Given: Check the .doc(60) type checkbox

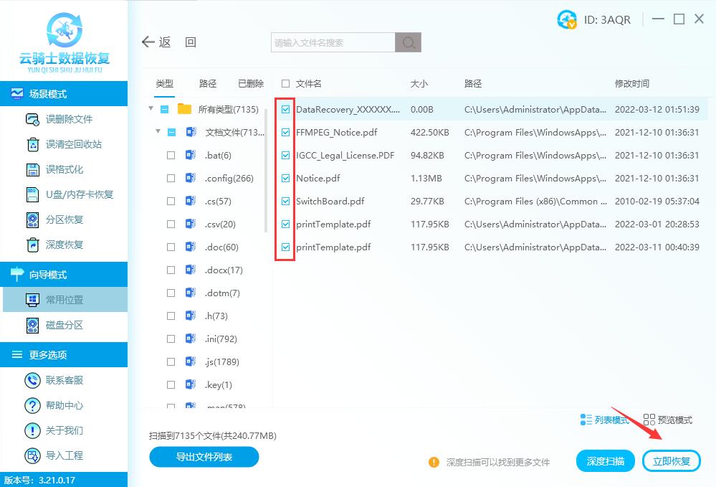Looking at the screenshot, I should [x=171, y=247].
